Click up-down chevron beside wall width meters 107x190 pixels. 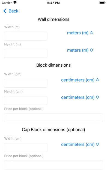click(x=92, y=33)
